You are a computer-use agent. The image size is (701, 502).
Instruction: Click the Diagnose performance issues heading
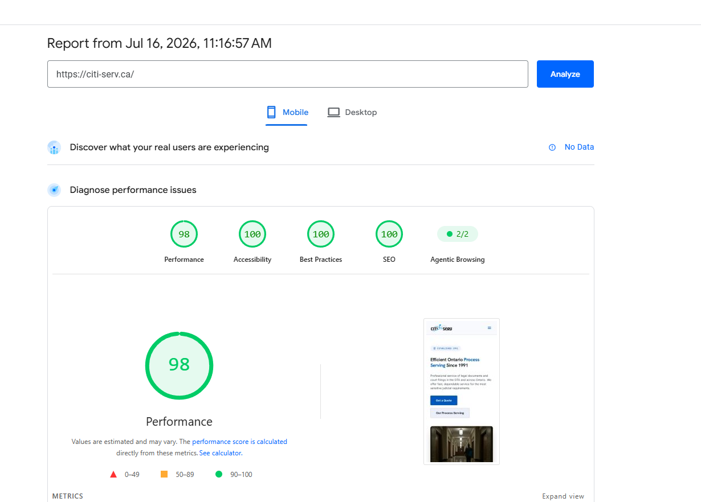click(133, 190)
